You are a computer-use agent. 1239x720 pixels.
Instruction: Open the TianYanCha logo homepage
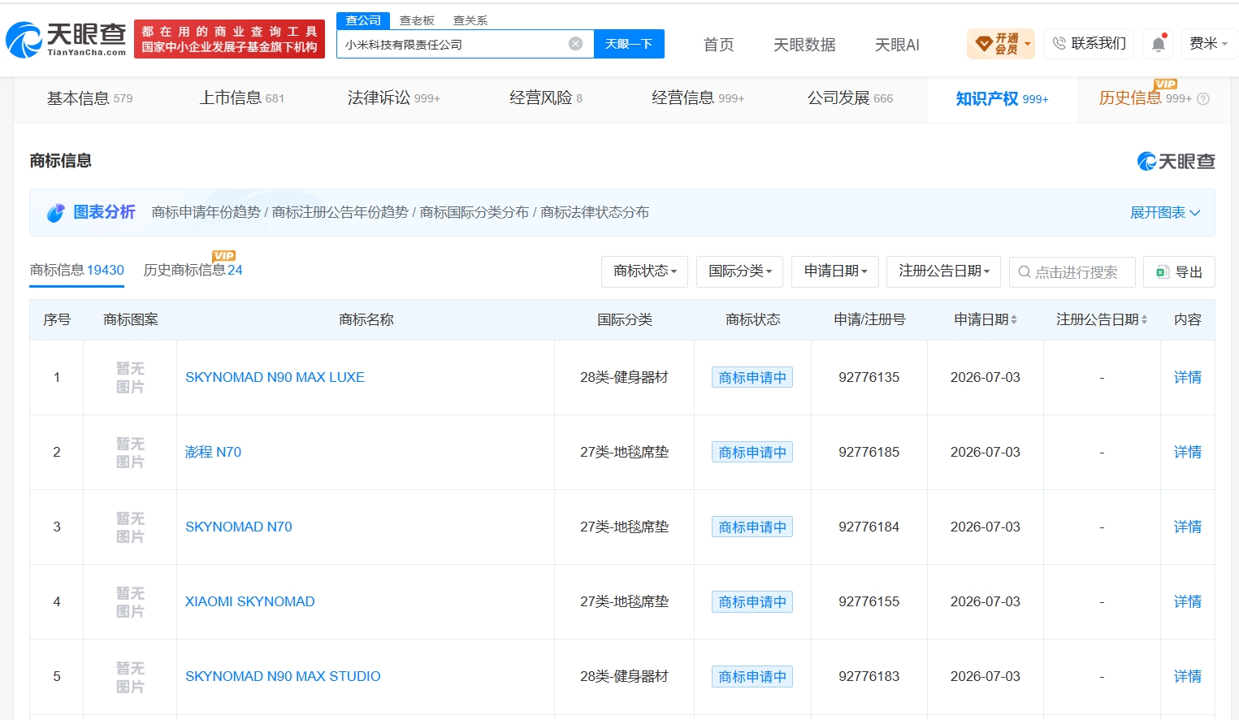pyautogui.click(x=66, y=40)
